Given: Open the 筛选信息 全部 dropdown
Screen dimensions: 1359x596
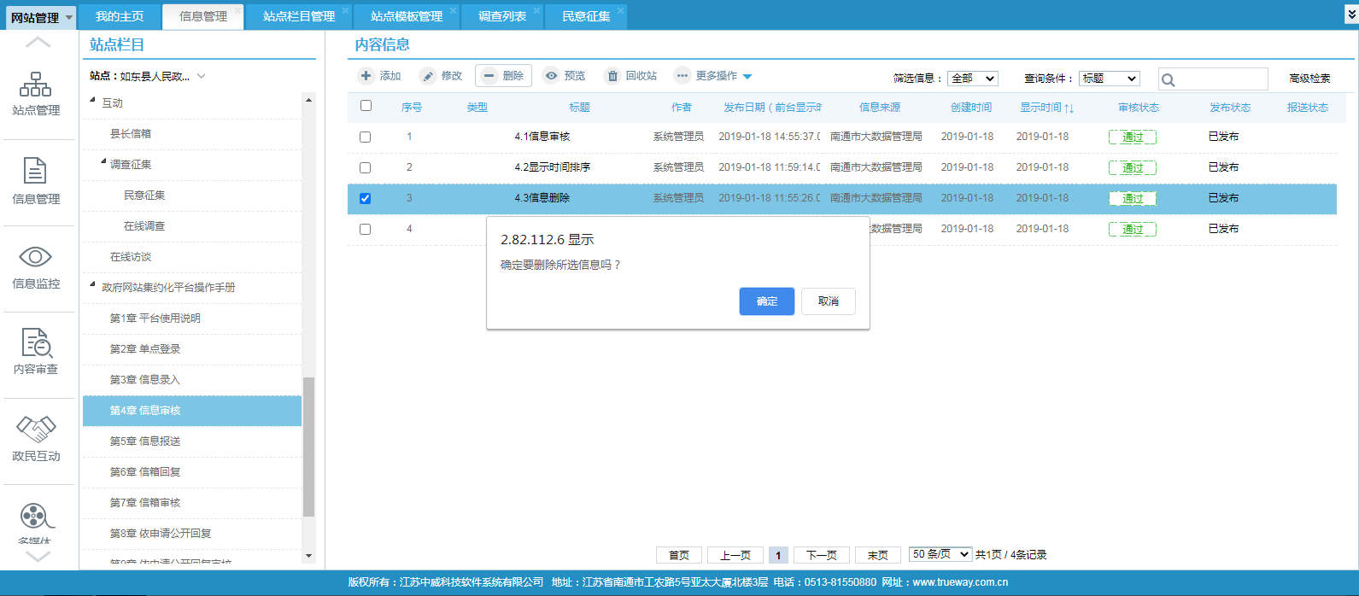Looking at the screenshot, I should [973, 78].
